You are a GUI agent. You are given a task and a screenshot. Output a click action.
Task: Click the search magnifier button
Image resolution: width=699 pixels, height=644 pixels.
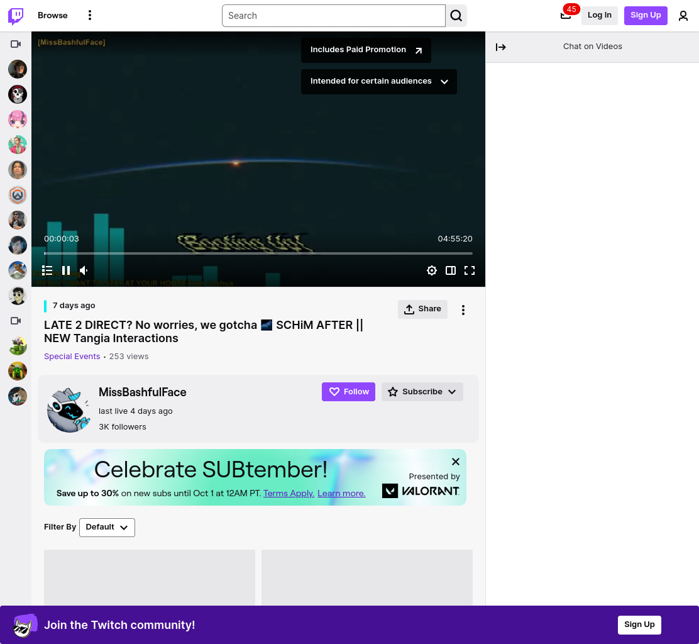(x=456, y=16)
